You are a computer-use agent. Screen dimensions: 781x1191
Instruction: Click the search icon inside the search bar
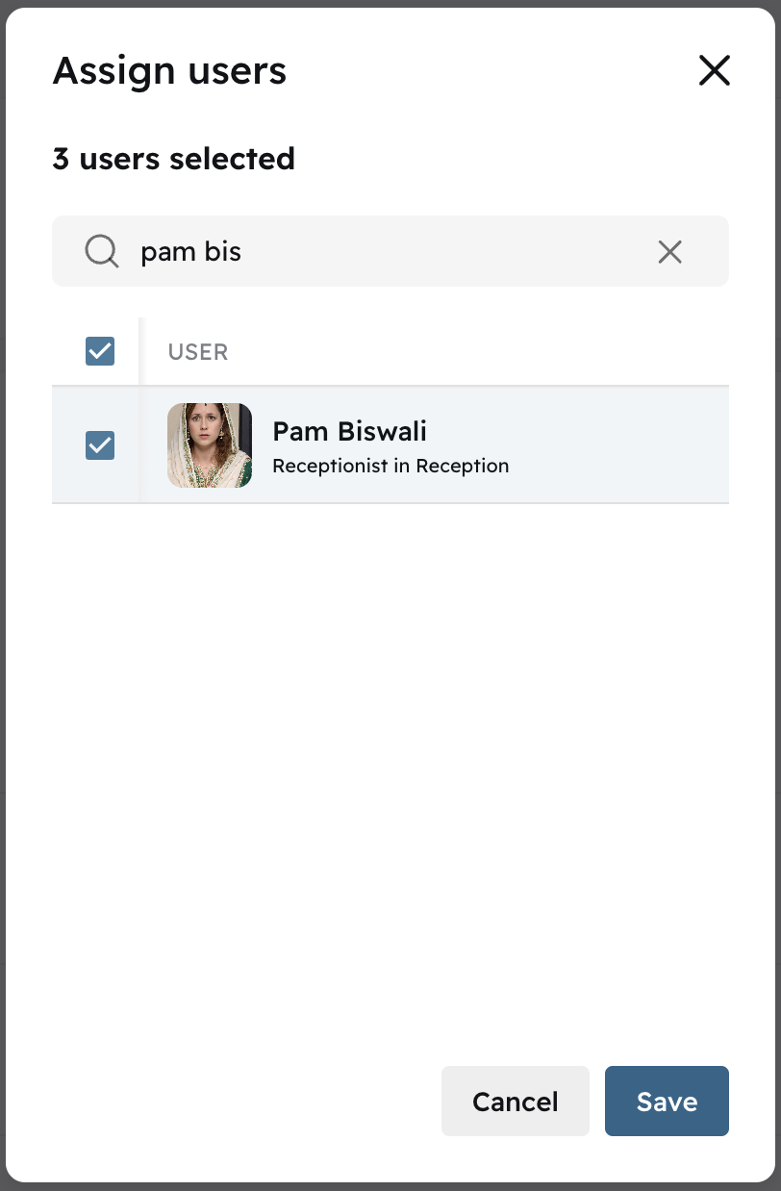(x=100, y=251)
